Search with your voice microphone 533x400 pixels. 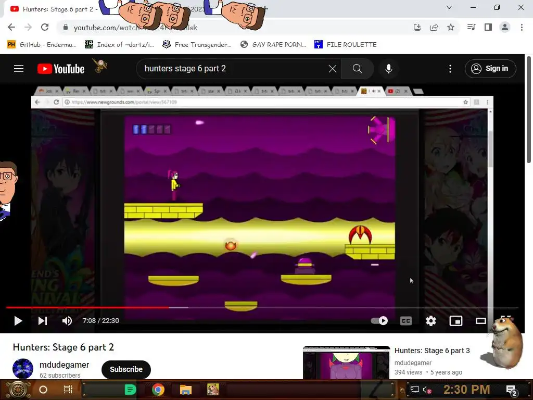[x=388, y=69]
